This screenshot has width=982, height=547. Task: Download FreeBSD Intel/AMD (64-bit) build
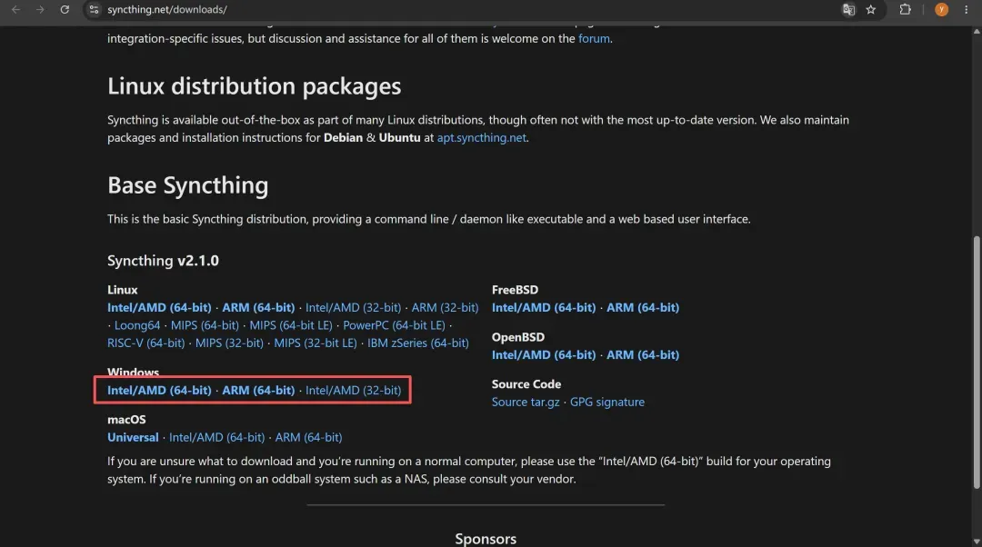[544, 307]
